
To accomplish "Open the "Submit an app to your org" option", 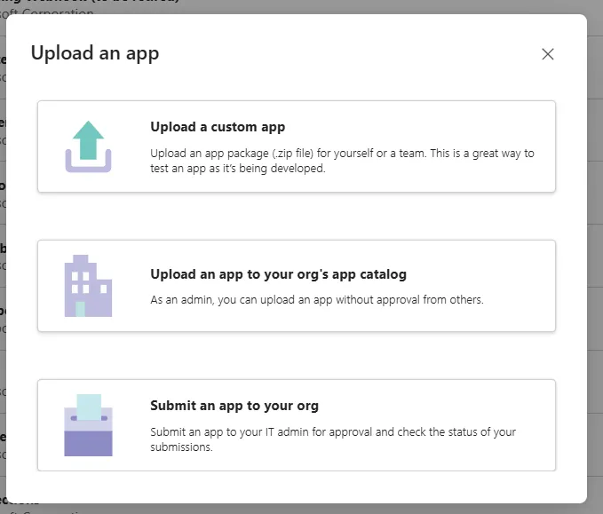I will (x=234, y=406).
